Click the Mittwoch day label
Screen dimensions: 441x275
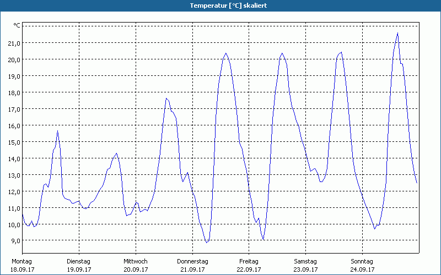(x=135, y=261)
